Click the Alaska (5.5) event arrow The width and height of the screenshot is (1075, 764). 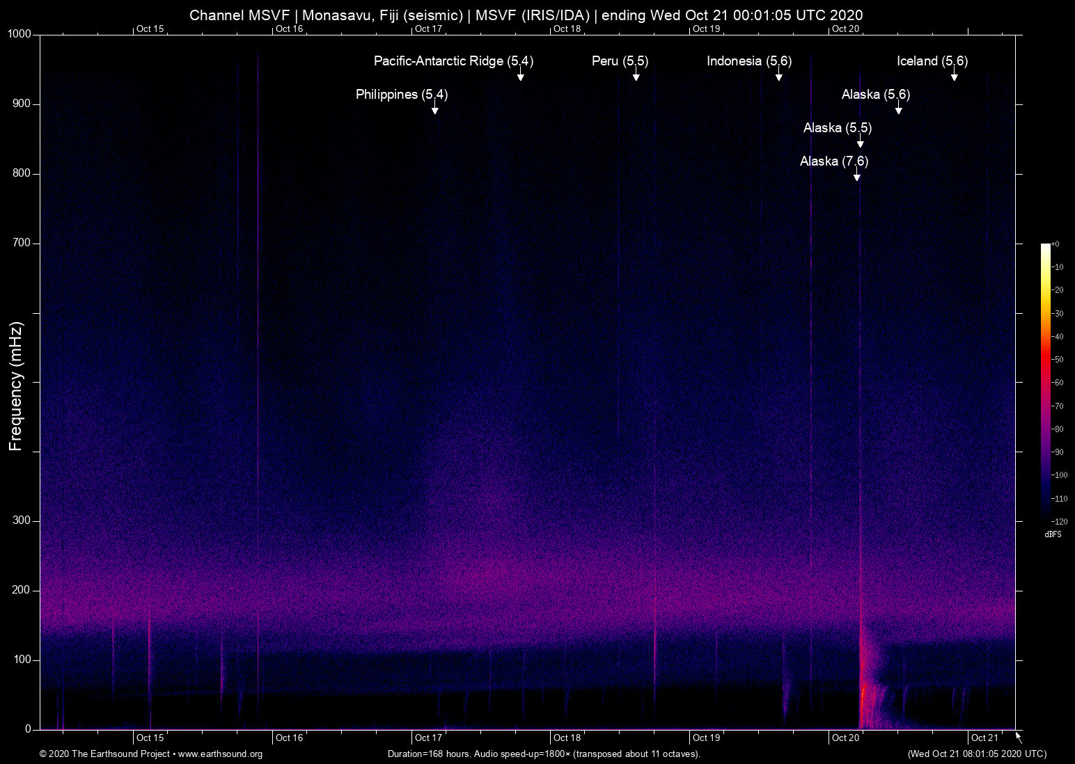[x=861, y=143]
